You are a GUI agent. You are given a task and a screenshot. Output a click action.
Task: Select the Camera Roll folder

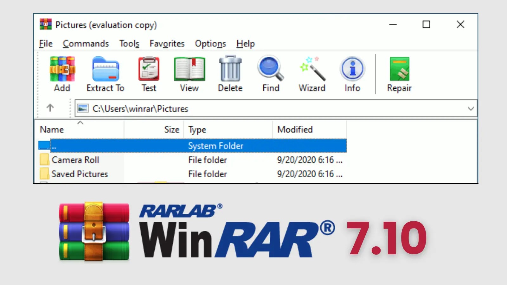(75, 160)
